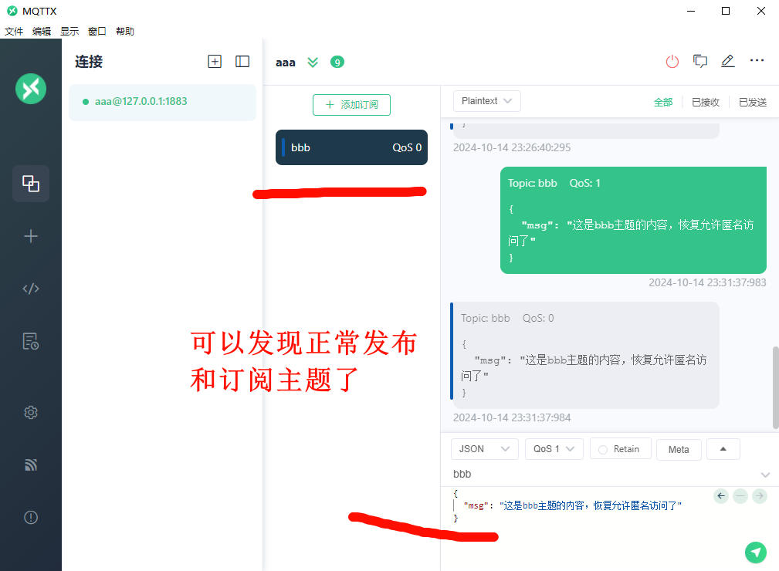This screenshot has width=779, height=571.
Task: Open the 窗口 menu
Action: tap(97, 32)
